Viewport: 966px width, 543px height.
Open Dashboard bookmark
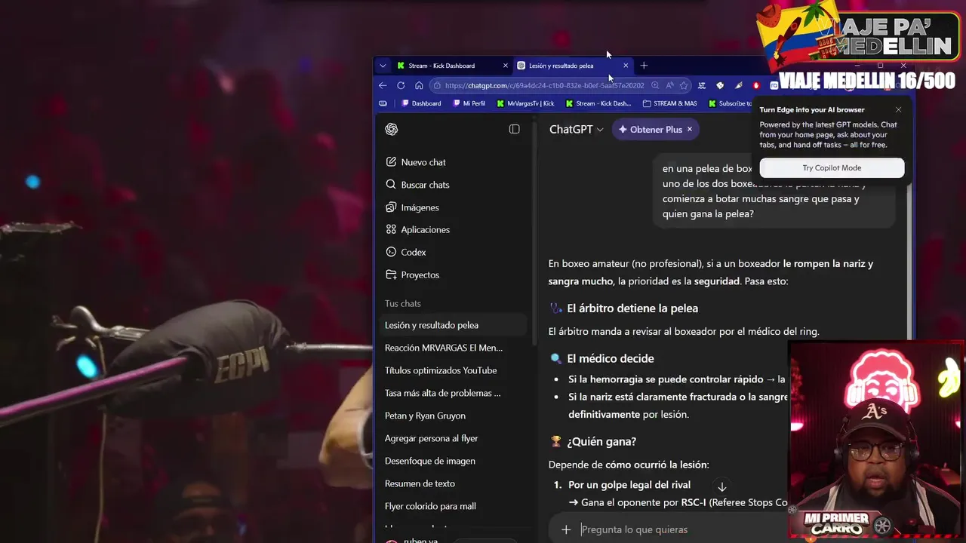[x=421, y=103]
